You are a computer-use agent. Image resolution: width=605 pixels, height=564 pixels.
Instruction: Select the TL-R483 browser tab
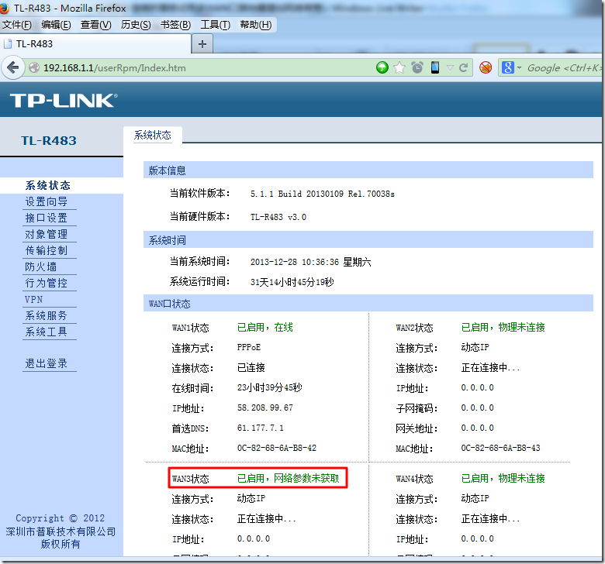[x=95, y=44]
